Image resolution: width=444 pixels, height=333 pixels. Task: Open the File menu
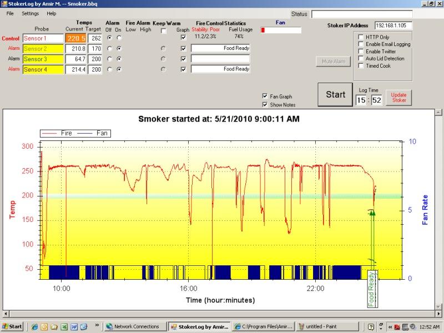10,13
